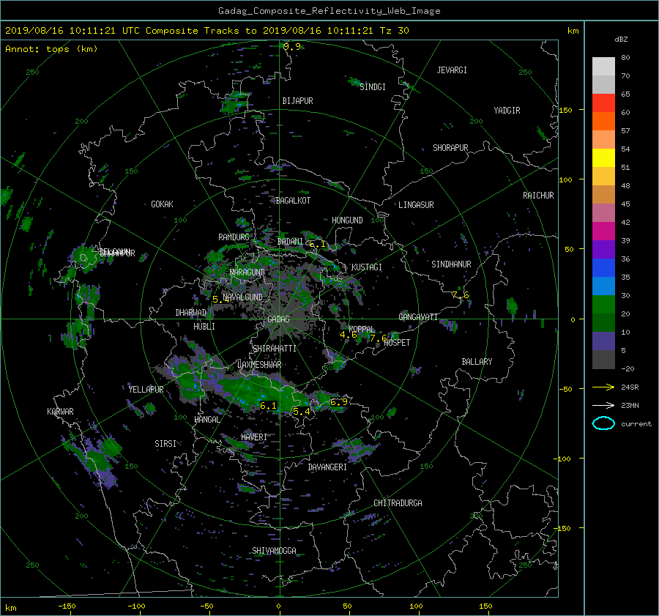Viewport: 659px width, 616px height.
Task: Click the Gadag Composite Reflectivity title
Action: pyautogui.click(x=329, y=11)
